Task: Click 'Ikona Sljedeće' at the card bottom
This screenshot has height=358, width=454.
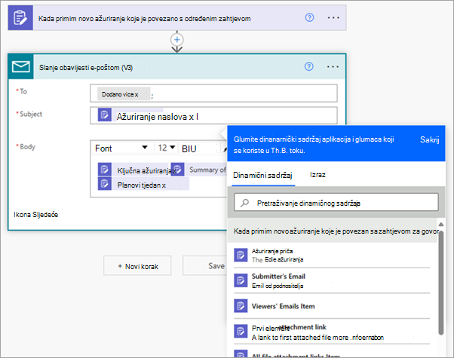Action: (x=36, y=215)
